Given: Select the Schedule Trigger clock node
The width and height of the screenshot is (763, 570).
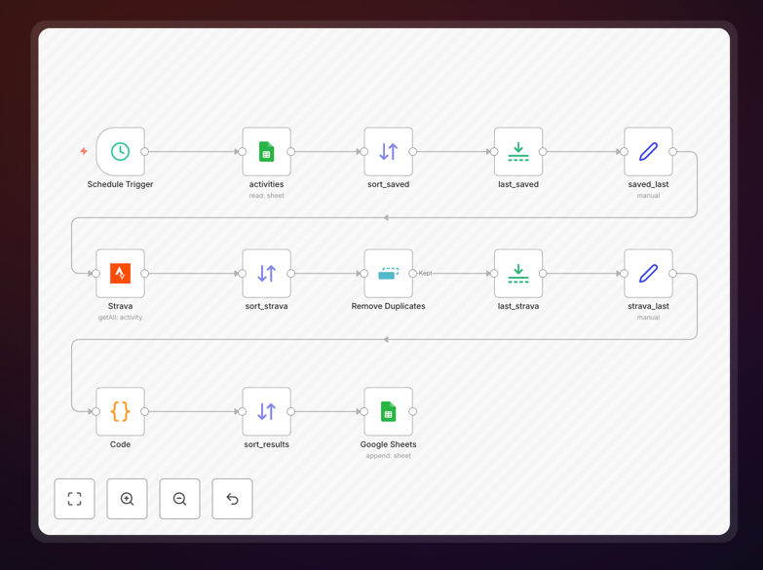Looking at the screenshot, I should coord(120,151).
